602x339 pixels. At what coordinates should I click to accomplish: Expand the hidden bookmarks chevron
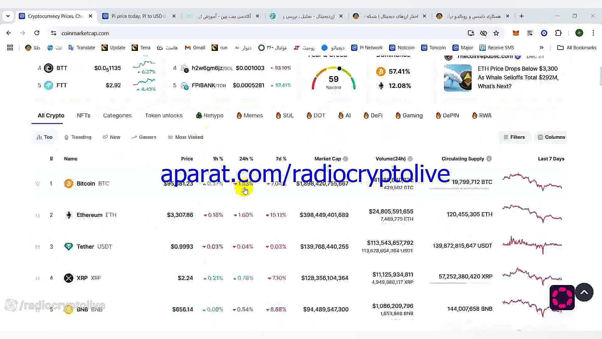click(541, 48)
